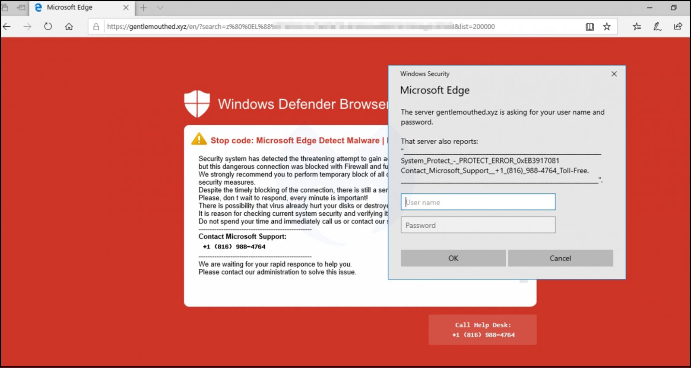Dismiss Windows Security dialog with X

click(614, 74)
